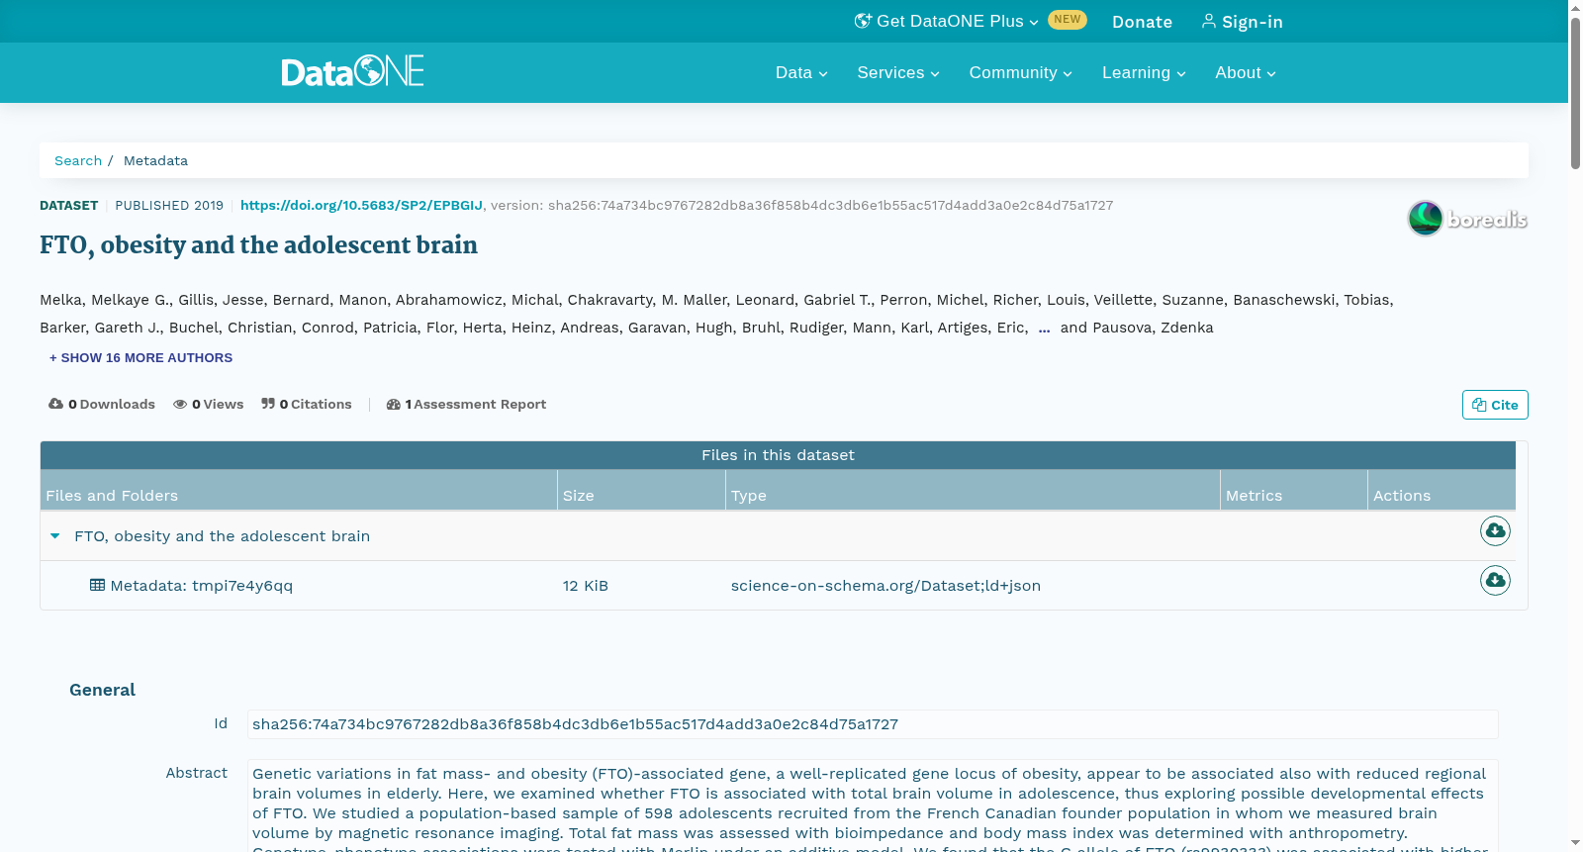Click the Cite button

point(1495,405)
